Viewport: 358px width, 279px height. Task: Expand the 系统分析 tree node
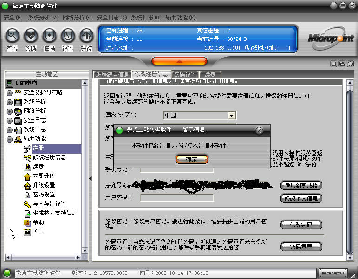pos(9,102)
